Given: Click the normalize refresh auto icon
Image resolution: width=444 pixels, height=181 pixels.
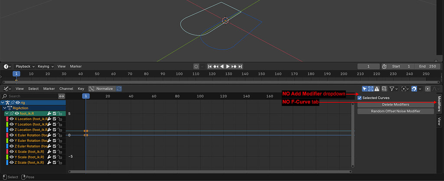Looking at the screenshot, I should pyautogui.click(x=119, y=89).
